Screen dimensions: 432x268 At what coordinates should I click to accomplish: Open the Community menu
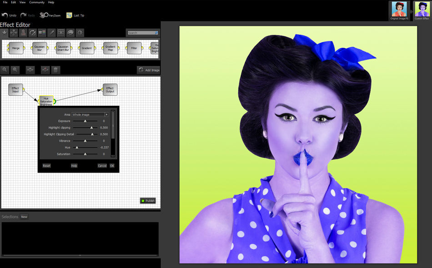coord(37,2)
